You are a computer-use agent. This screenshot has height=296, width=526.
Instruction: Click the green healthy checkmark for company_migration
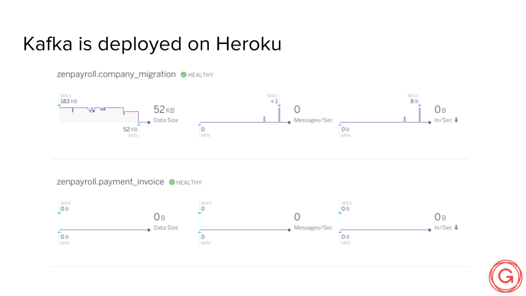click(x=184, y=75)
